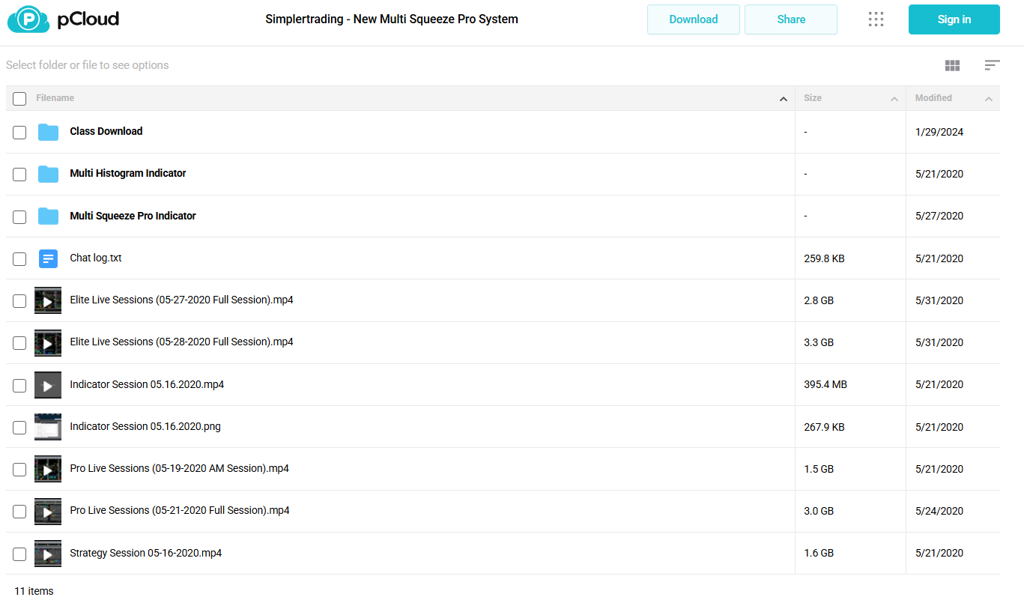Toggle the Filename sort arrow

[784, 99]
